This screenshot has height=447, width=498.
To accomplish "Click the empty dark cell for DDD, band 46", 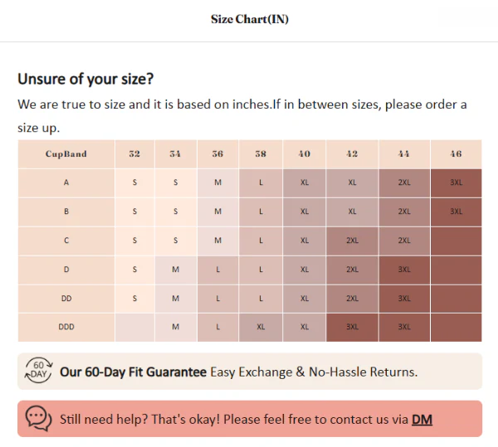I will [456, 328].
